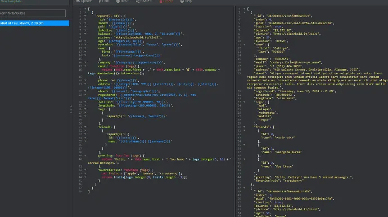The height and width of the screenshot is (217, 388).
Task: Focus the Search for templates field
Action: tap(33, 13)
